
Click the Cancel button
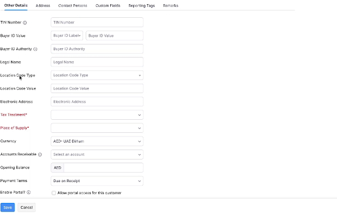[x=27, y=208]
